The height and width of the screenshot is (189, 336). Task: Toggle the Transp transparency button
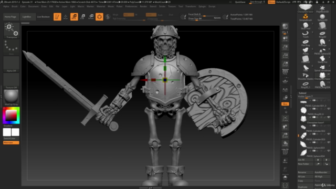coord(285,161)
